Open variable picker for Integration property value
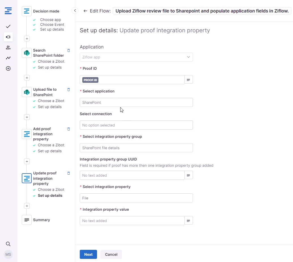This screenshot has width=293, height=262. [189, 221]
